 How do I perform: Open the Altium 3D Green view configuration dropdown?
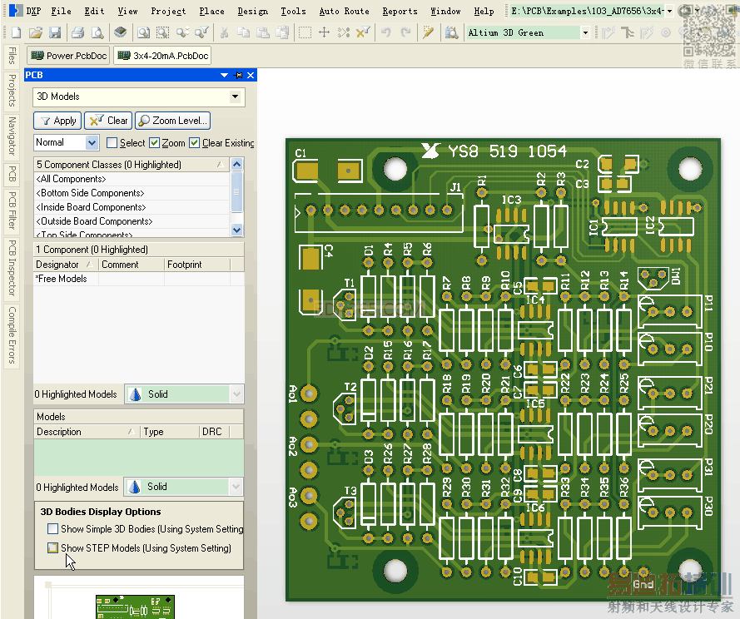tap(585, 32)
